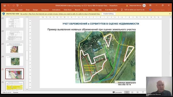Select slide 24 thumbnail

point(15,61)
